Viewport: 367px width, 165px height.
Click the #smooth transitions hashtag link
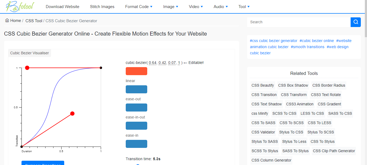(308, 47)
